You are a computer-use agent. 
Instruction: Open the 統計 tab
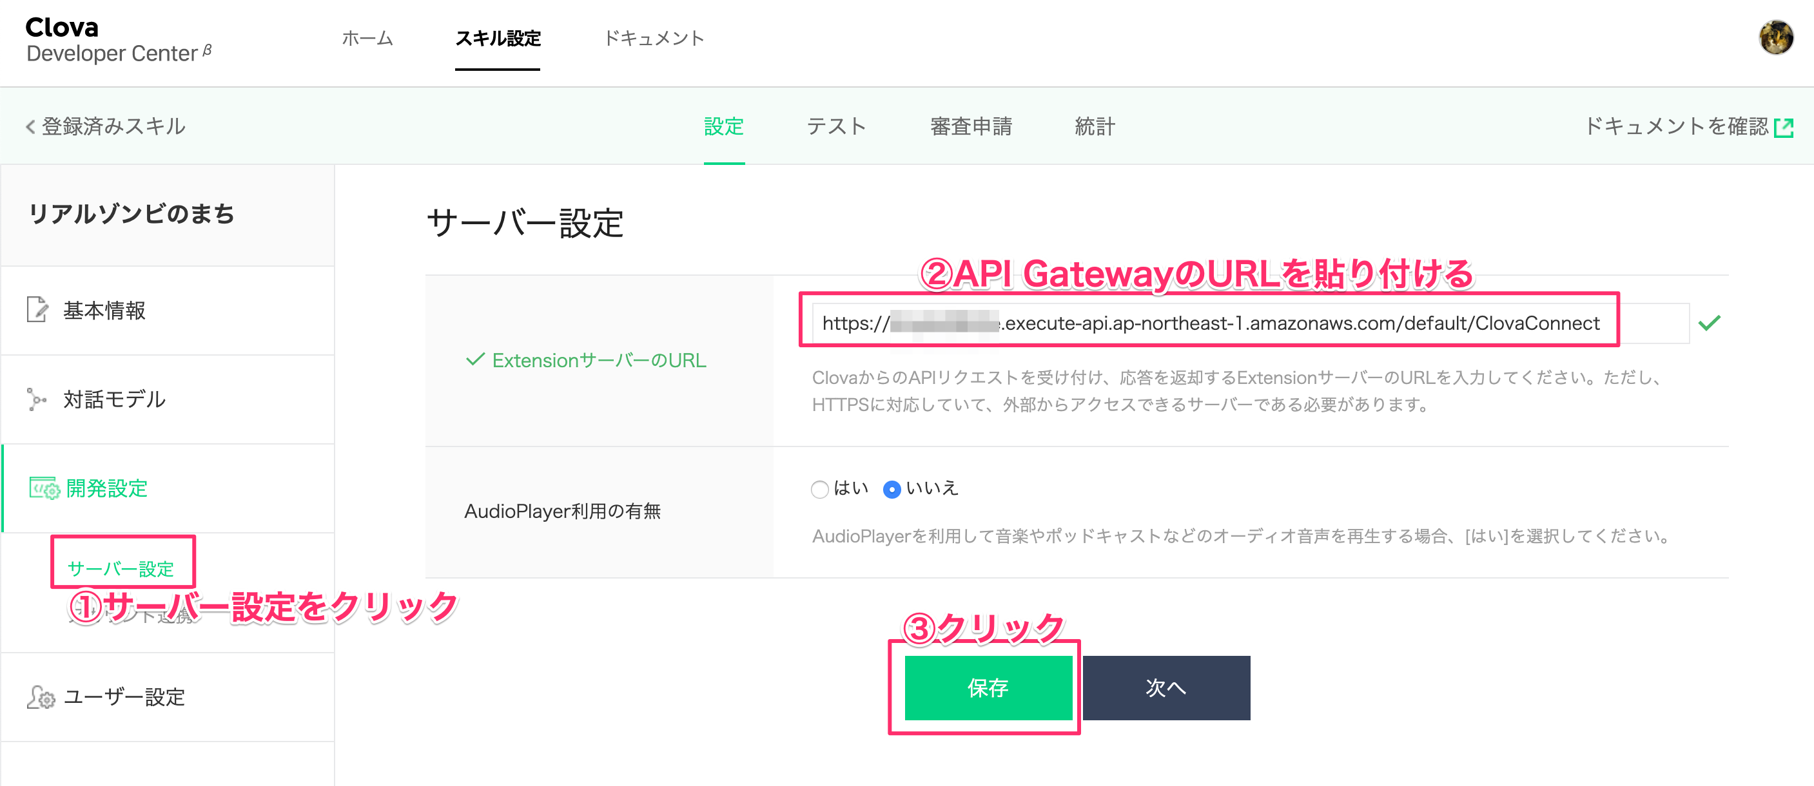click(1095, 127)
